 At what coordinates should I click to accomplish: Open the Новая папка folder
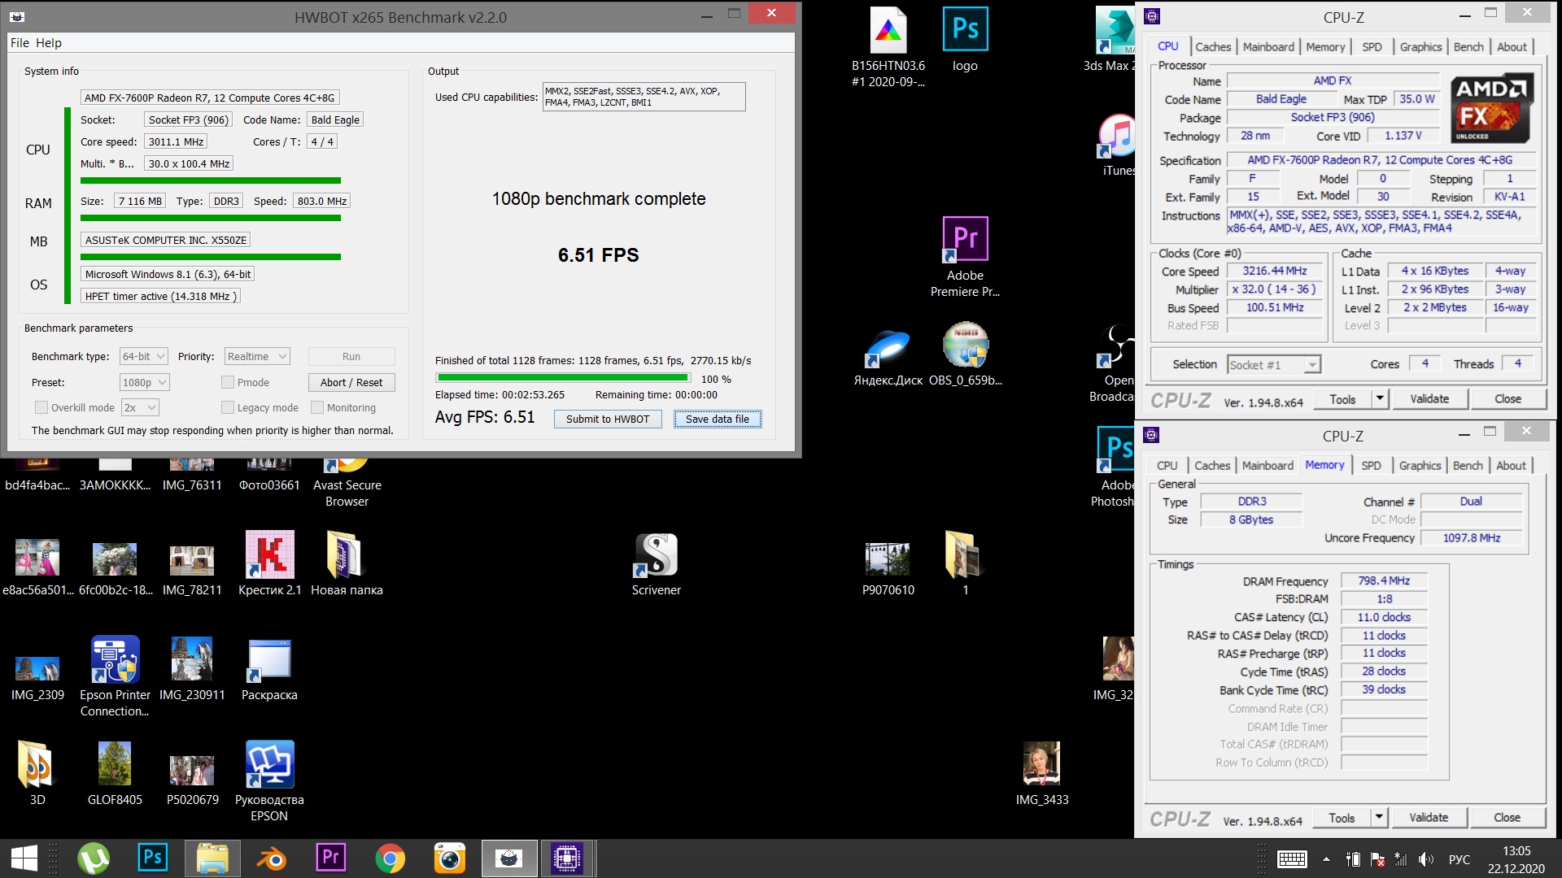click(x=347, y=563)
